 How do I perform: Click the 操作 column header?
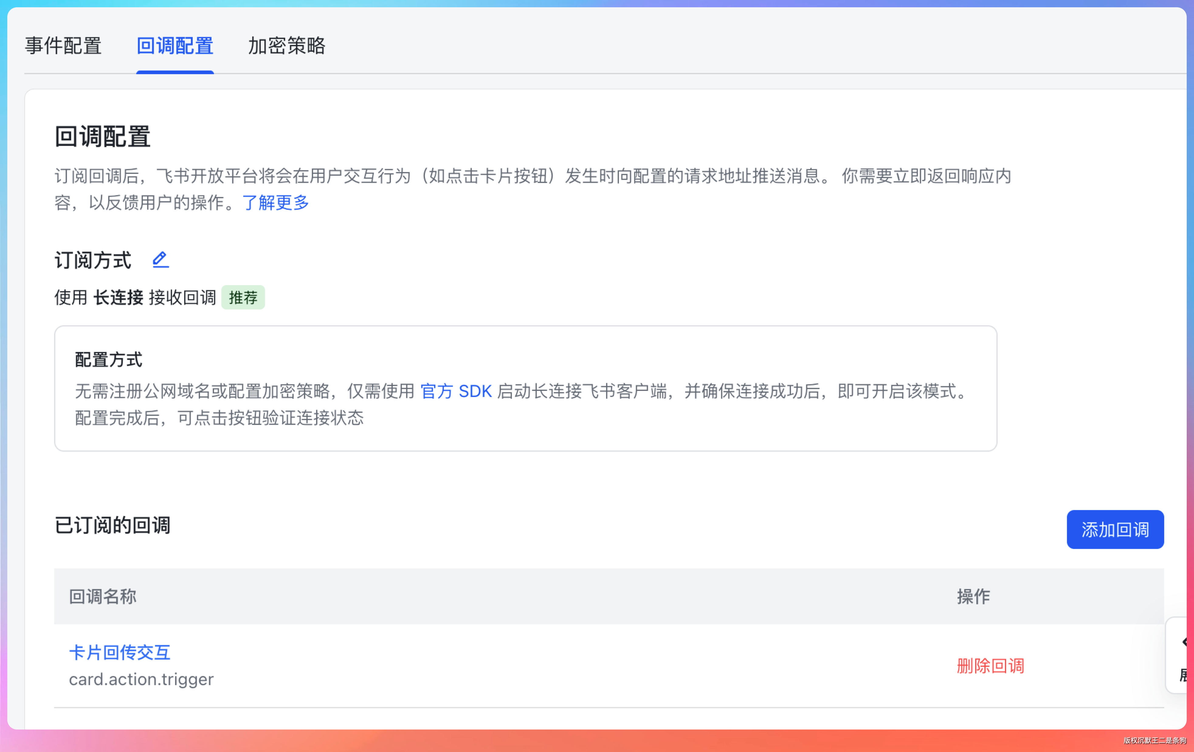[973, 596]
